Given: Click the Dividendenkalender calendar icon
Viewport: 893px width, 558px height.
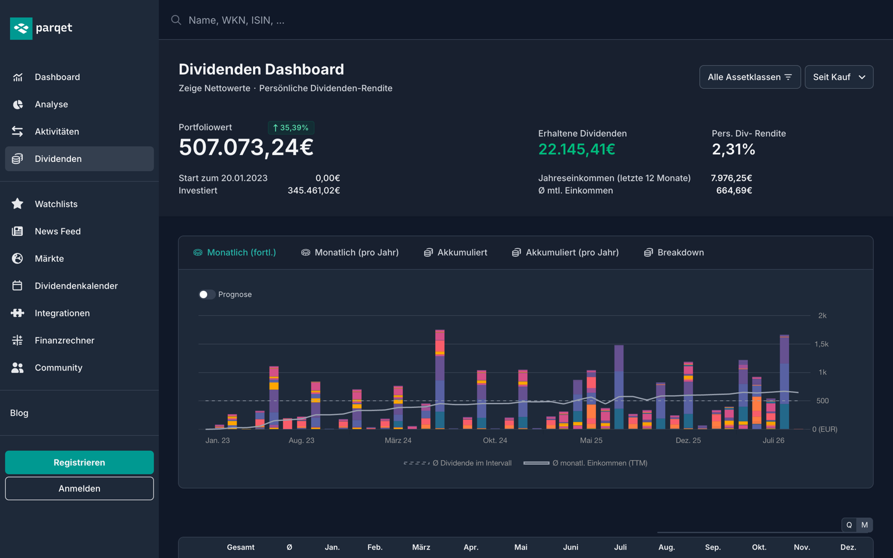Looking at the screenshot, I should pos(18,286).
